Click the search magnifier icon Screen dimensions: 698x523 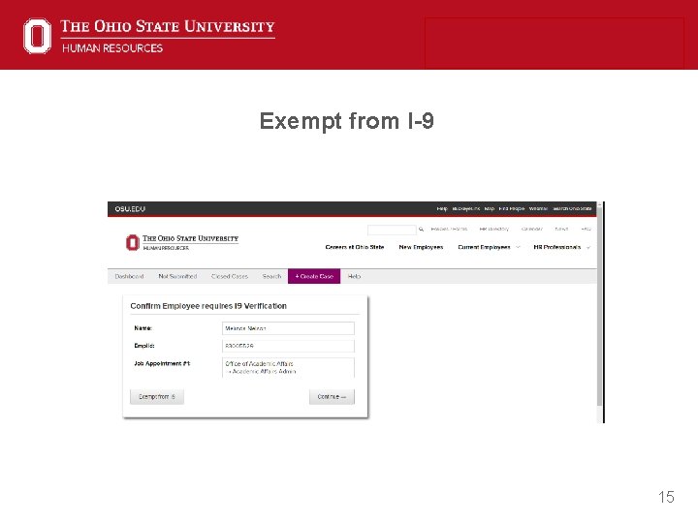click(x=421, y=230)
